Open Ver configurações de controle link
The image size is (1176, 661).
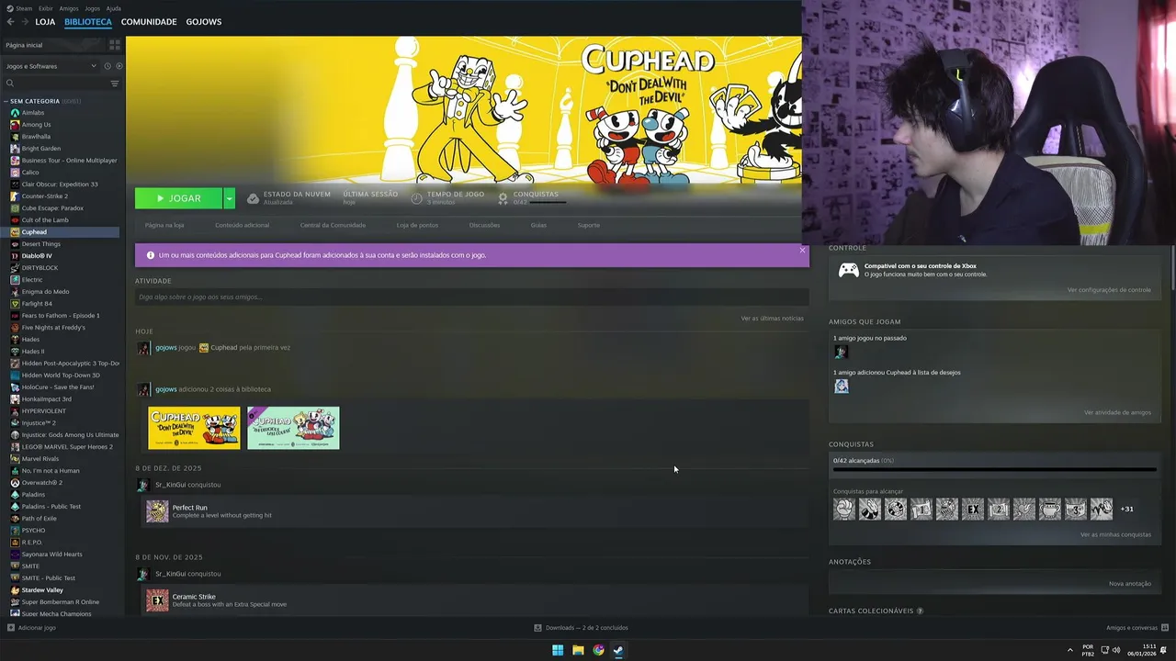tap(1109, 290)
